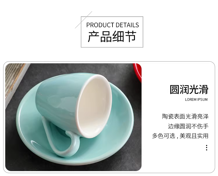The image size is (218, 176).
Task: Click the 边缘圆润不伤手 description line
Action: [188, 126]
